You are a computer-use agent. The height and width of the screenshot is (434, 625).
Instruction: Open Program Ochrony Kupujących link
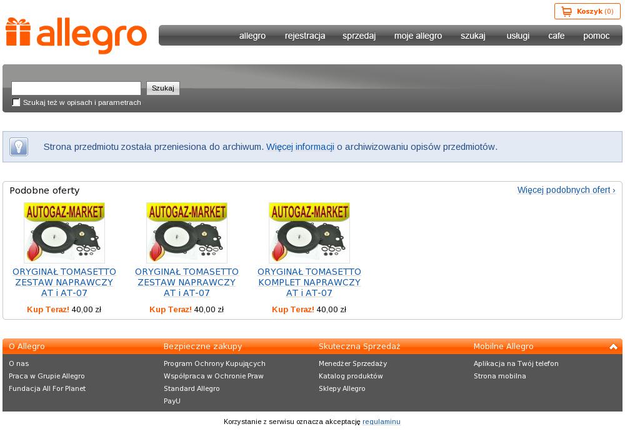pyautogui.click(x=214, y=363)
